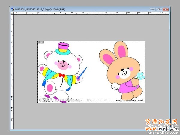Viewport: 180px width, 135px height.
Task: Maximize the document window
Action: 159,9
